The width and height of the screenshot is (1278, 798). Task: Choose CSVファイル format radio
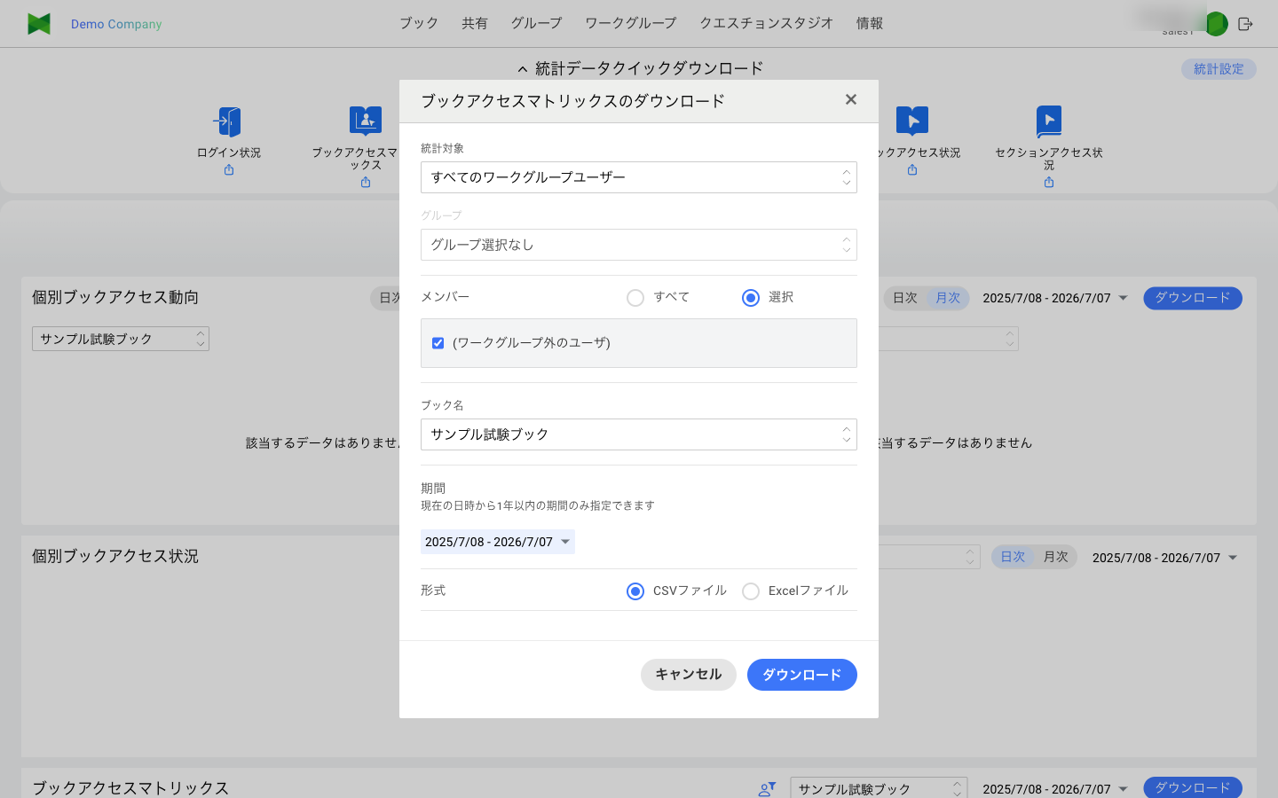click(635, 591)
